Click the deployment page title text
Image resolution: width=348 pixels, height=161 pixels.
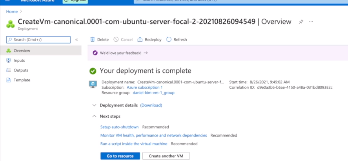(154, 21)
